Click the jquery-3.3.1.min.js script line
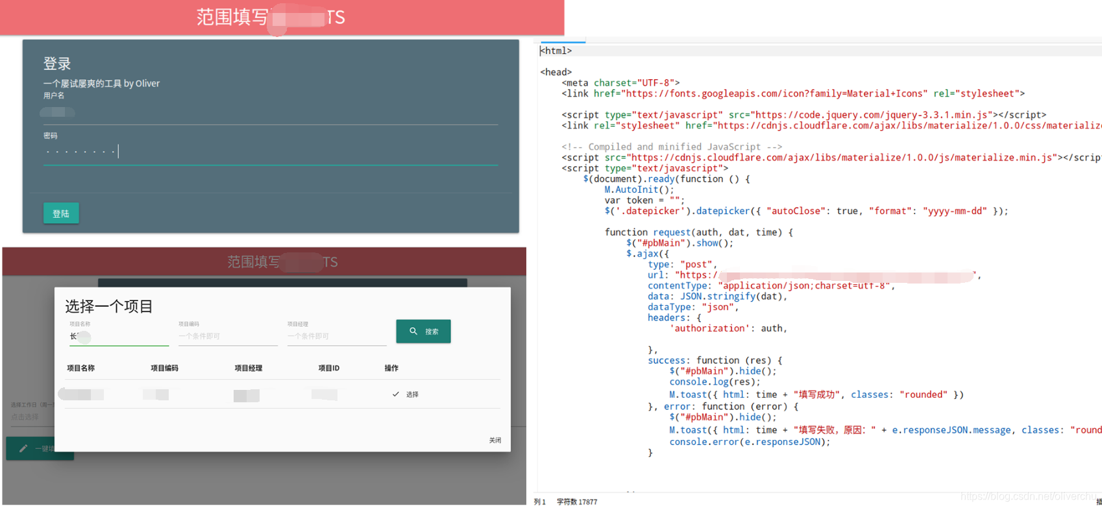Screen dimensions: 1102x508 click(x=803, y=115)
